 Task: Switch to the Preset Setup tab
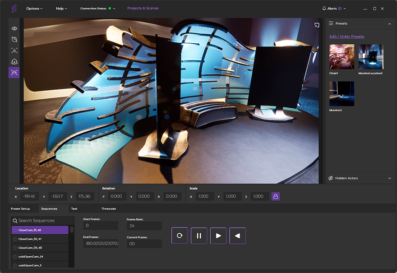point(20,209)
